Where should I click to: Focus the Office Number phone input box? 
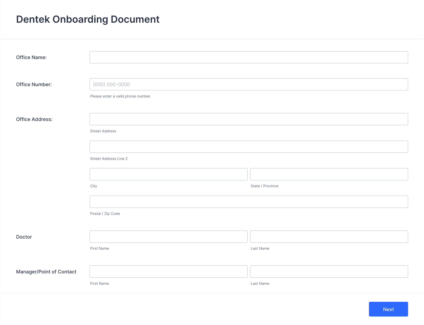click(249, 84)
